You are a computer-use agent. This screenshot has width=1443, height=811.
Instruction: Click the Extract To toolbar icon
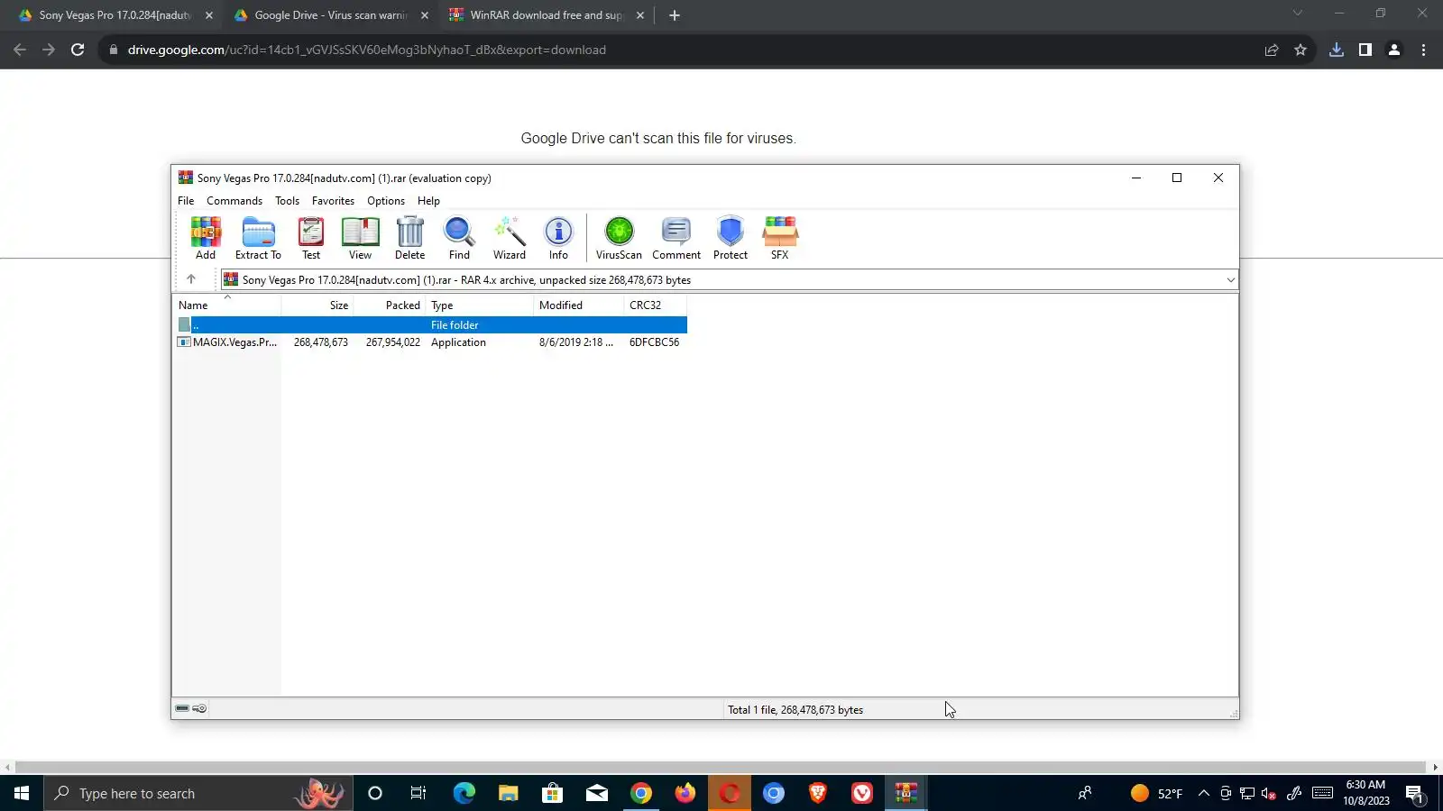coord(258,238)
